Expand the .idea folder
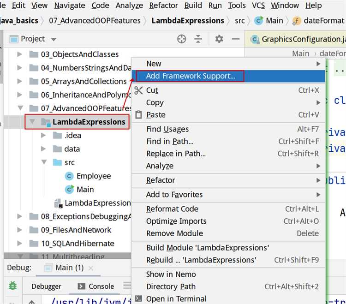The height and width of the screenshot is (304, 346). click(43, 135)
